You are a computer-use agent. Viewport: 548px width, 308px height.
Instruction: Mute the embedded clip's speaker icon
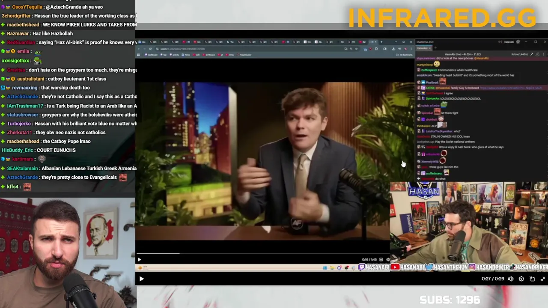pyautogui.click(x=388, y=260)
